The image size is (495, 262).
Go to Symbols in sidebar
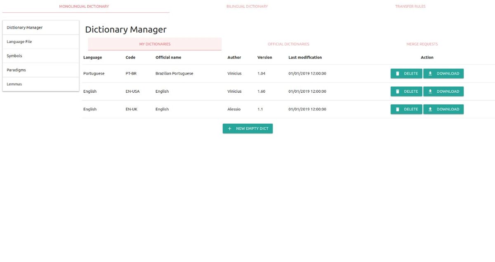pos(40,56)
